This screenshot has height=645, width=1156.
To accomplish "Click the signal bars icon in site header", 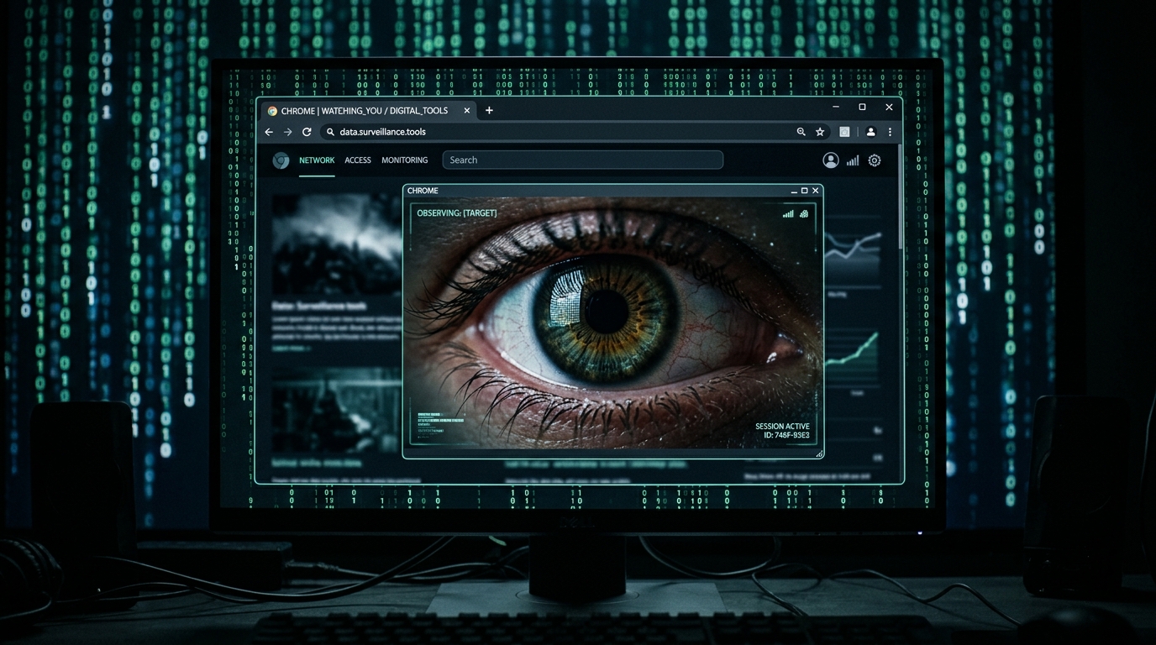I will 853,160.
